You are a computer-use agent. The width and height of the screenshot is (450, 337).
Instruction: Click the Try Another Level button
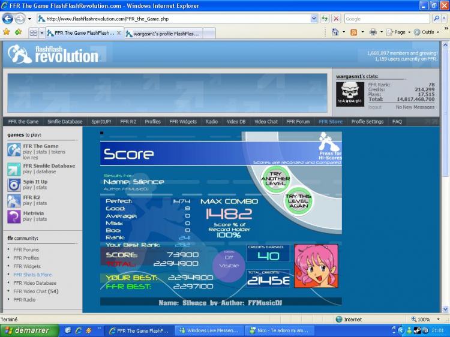click(x=275, y=178)
